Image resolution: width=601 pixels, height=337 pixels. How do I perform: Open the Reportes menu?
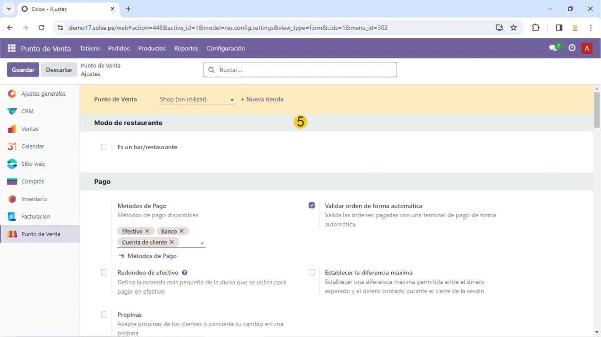(x=186, y=48)
